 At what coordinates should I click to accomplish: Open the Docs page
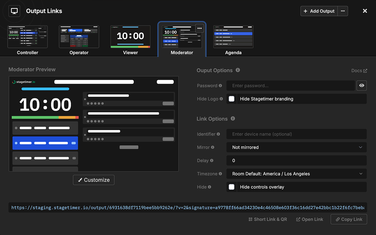(x=357, y=70)
